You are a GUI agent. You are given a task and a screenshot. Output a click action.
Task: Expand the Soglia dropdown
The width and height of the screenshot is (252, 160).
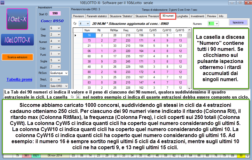coord(55,60)
